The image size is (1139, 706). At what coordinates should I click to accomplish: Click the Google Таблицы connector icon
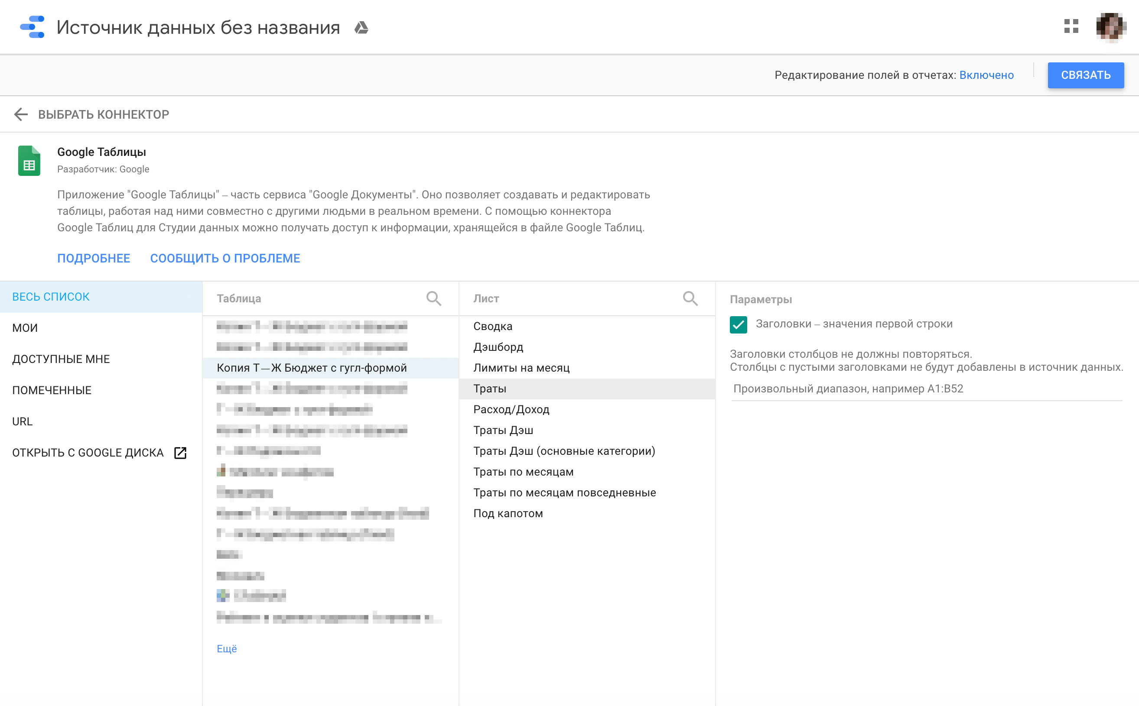point(30,160)
